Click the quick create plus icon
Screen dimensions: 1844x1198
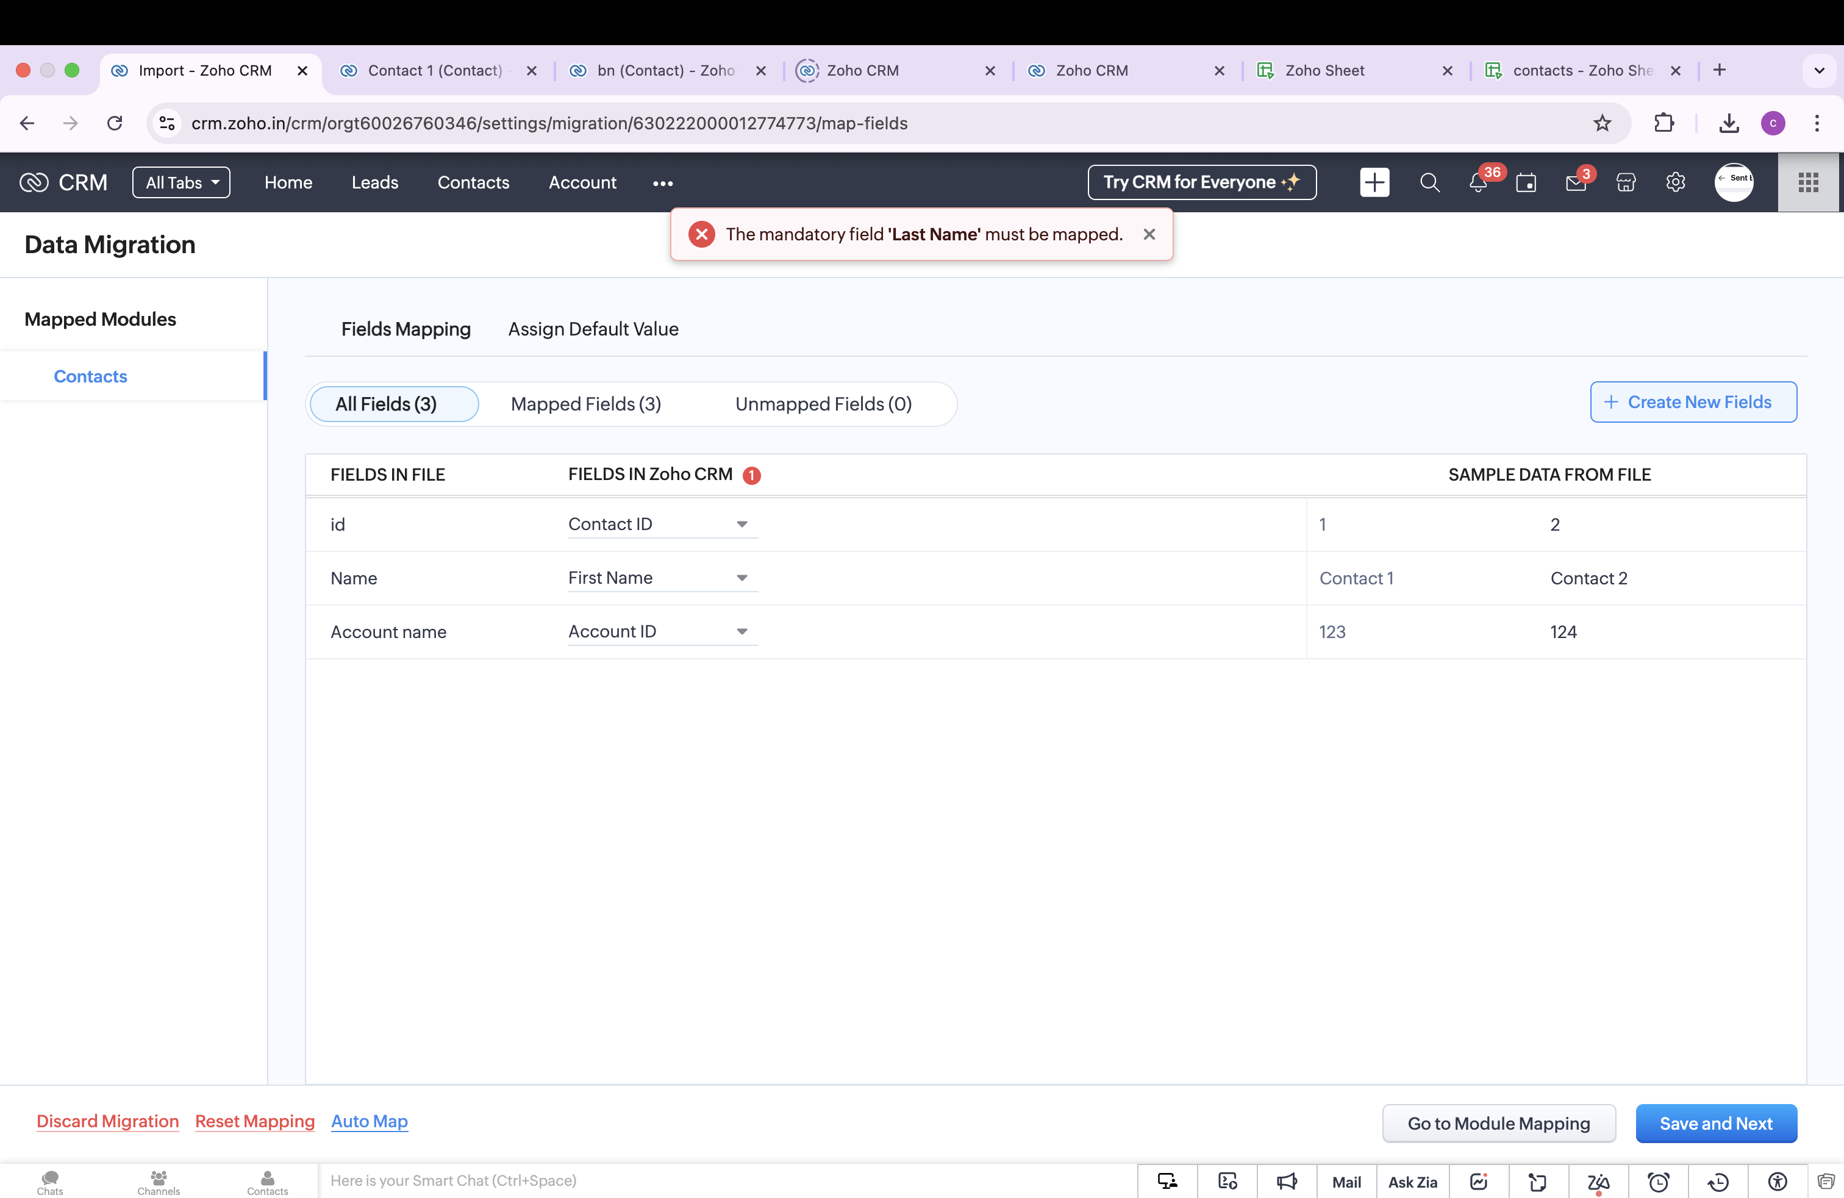click(1374, 183)
